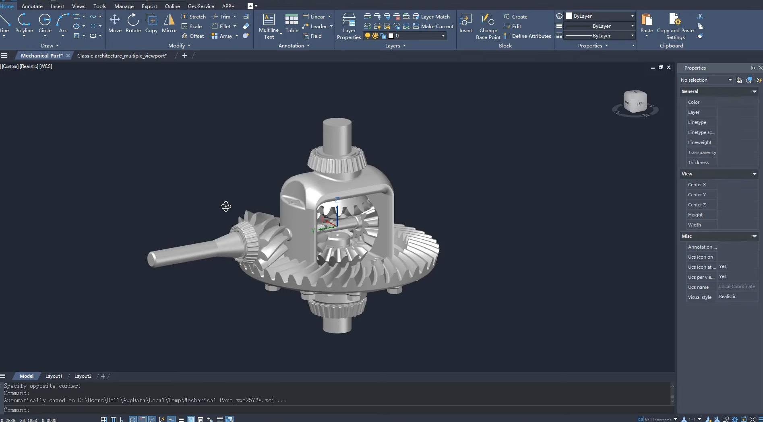Insert a Table annotation
763x422 pixels.
tap(292, 23)
